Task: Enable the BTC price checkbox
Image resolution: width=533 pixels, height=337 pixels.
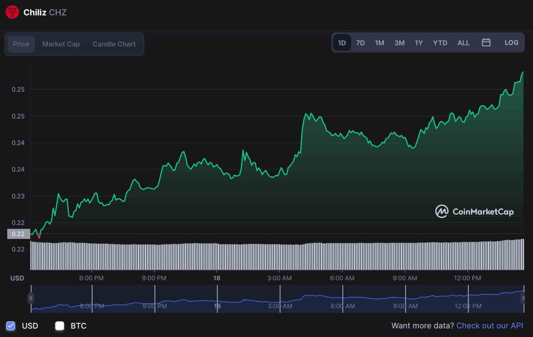Action: tap(59, 326)
